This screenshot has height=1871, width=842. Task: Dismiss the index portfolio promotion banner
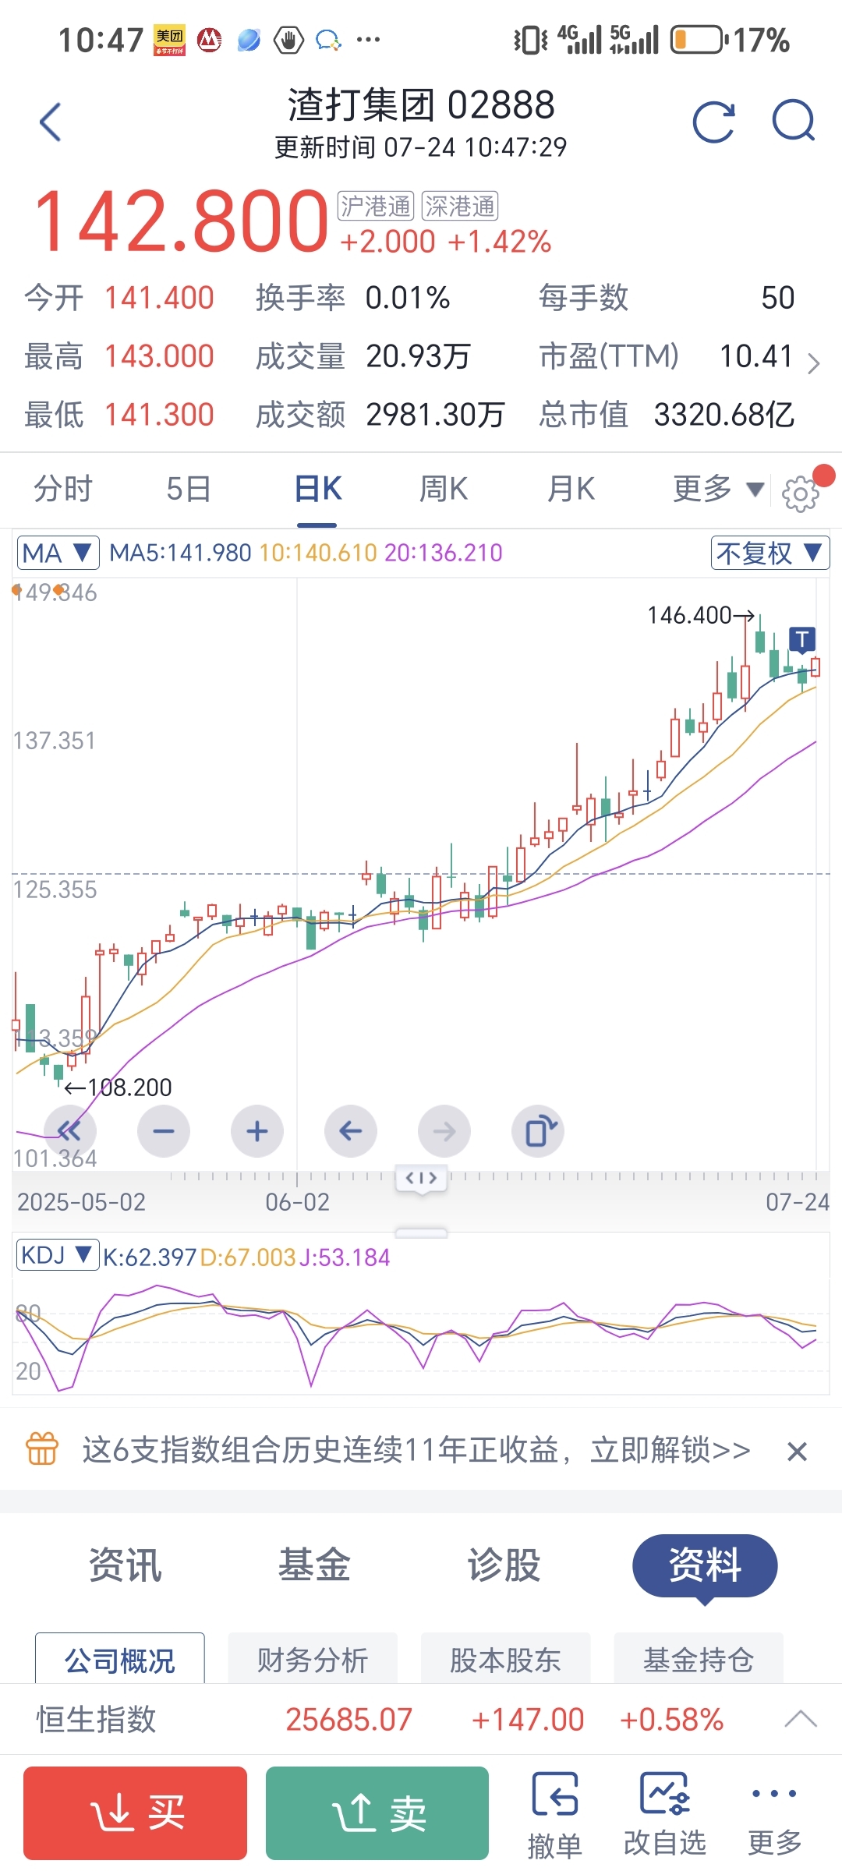[x=797, y=1452]
